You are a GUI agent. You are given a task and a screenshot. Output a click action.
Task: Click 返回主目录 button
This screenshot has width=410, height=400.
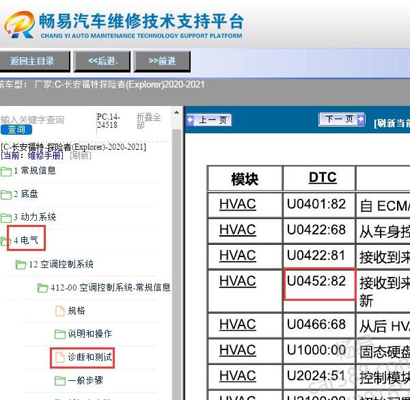[35, 62]
